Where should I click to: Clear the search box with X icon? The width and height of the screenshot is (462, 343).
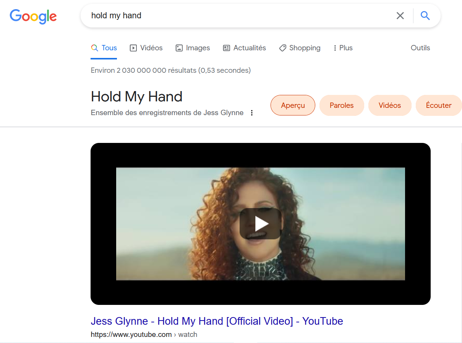tap(400, 16)
